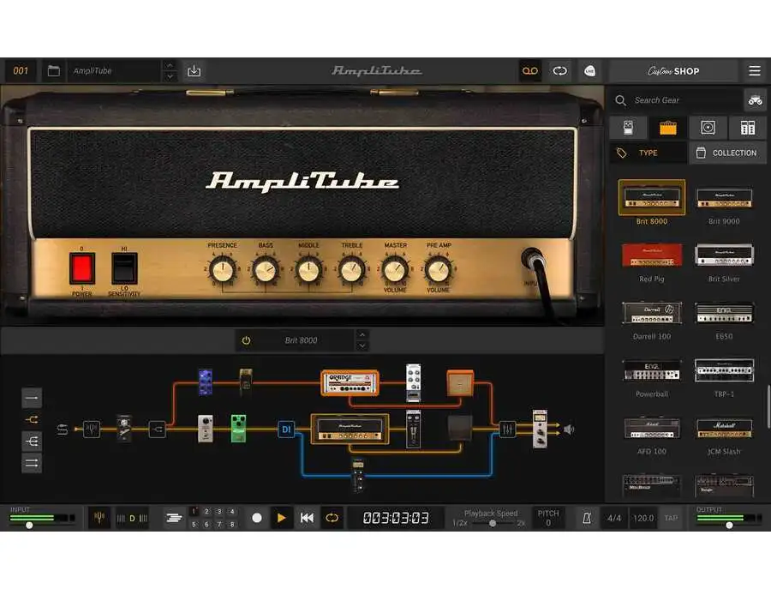The image size is (771, 589).
Task: Switch to the TYPE filter tab
Action: coord(648,153)
